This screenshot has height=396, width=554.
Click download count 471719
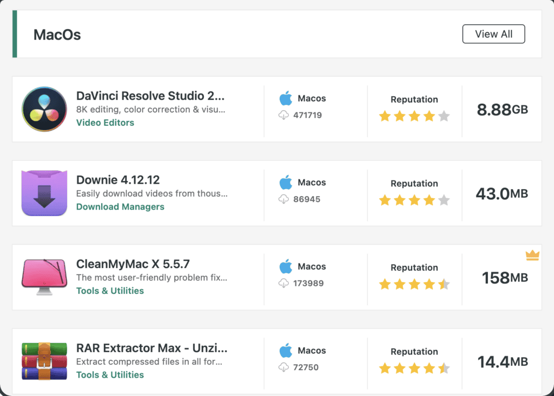307,115
